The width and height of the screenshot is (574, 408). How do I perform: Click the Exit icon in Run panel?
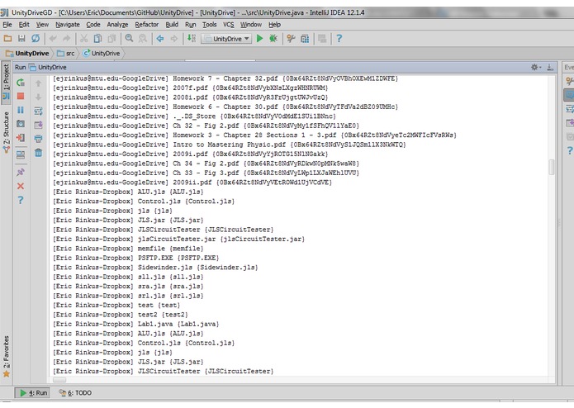coord(21,138)
